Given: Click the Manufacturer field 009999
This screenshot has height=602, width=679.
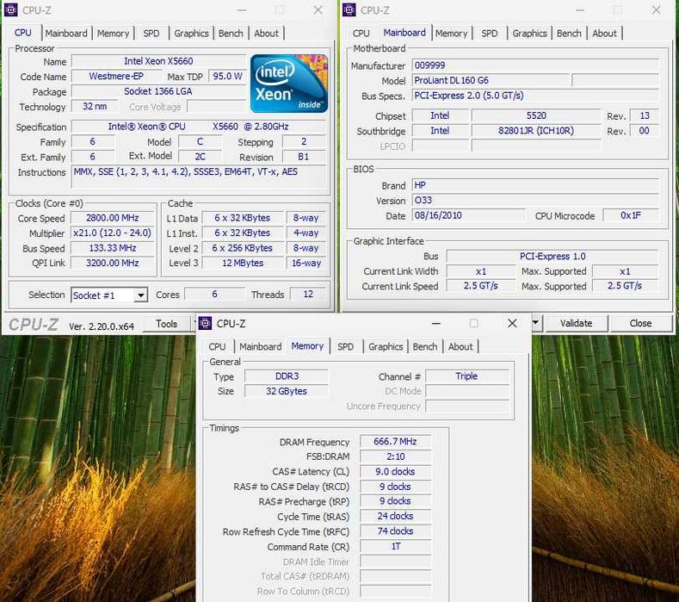Looking at the screenshot, I should (x=535, y=65).
